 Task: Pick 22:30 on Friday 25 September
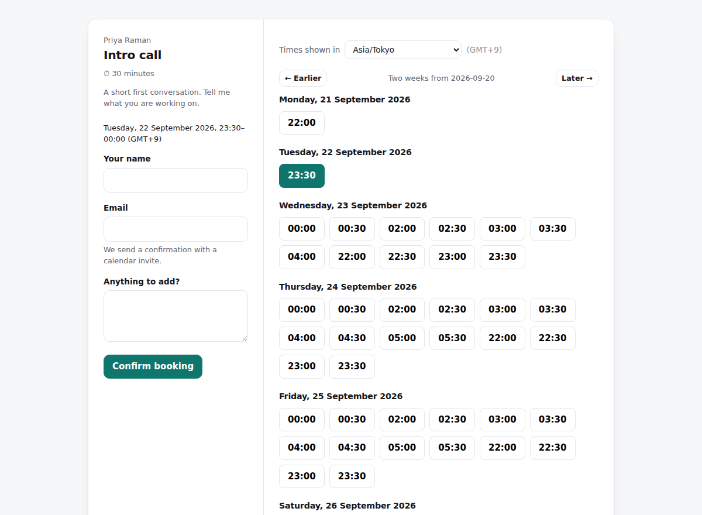tap(553, 448)
